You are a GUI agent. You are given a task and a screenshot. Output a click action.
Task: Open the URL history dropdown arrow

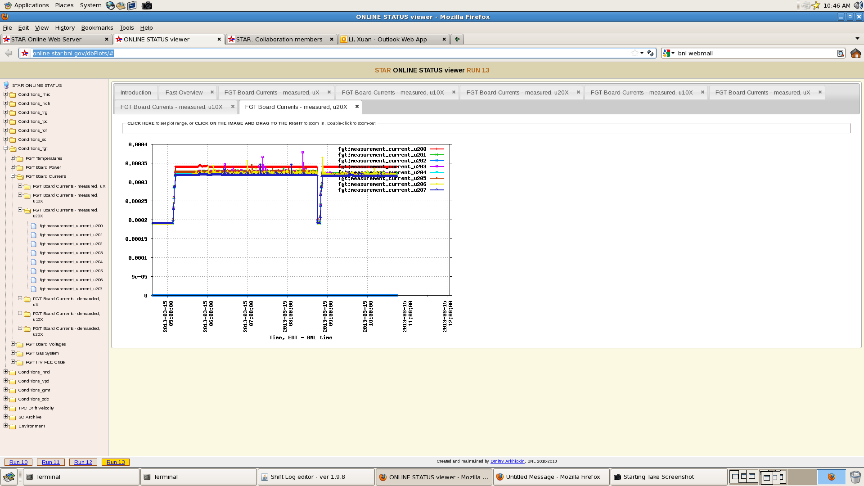[x=642, y=53]
